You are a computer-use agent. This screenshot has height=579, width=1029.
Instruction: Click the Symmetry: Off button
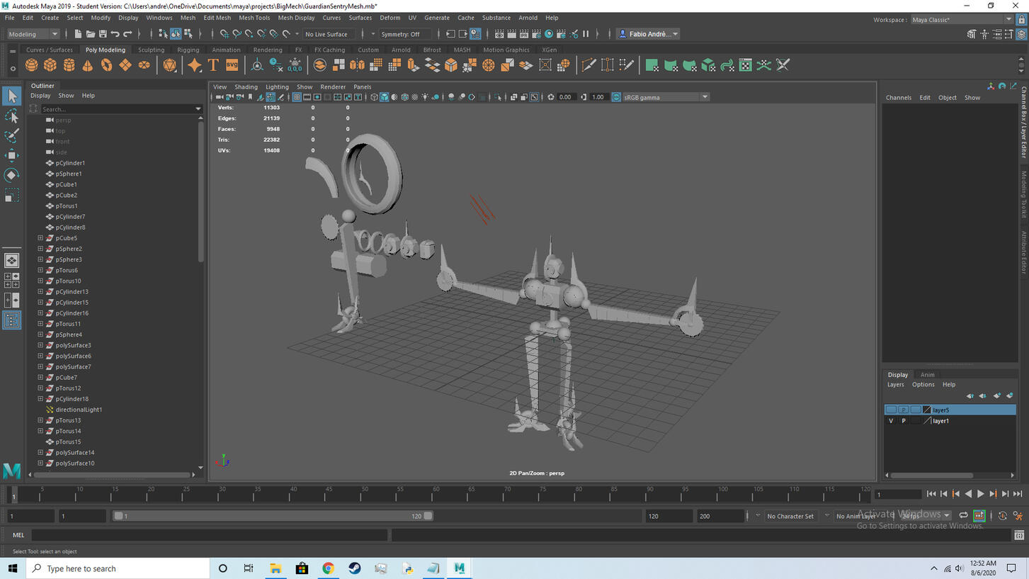pos(400,34)
